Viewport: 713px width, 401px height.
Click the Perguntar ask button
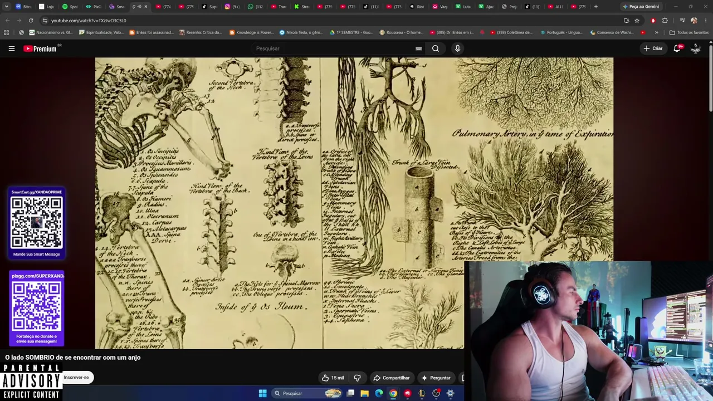436,378
